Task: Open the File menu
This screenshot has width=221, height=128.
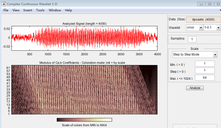Action: coord(6,10)
